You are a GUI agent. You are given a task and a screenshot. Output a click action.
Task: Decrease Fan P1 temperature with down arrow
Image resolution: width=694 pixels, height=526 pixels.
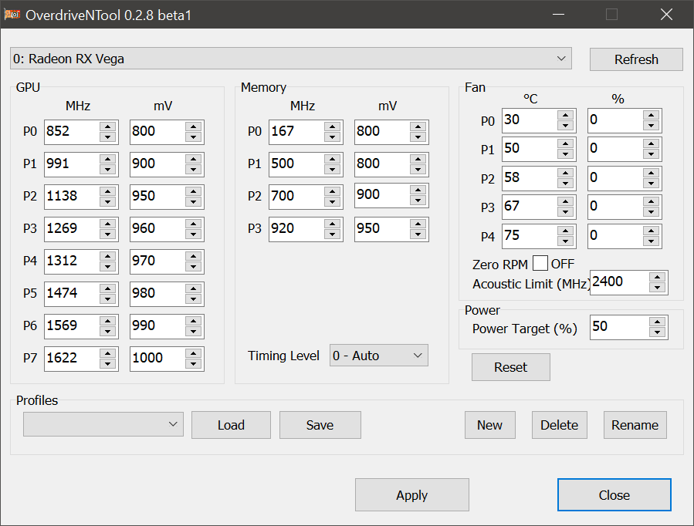click(x=566, y=154)
